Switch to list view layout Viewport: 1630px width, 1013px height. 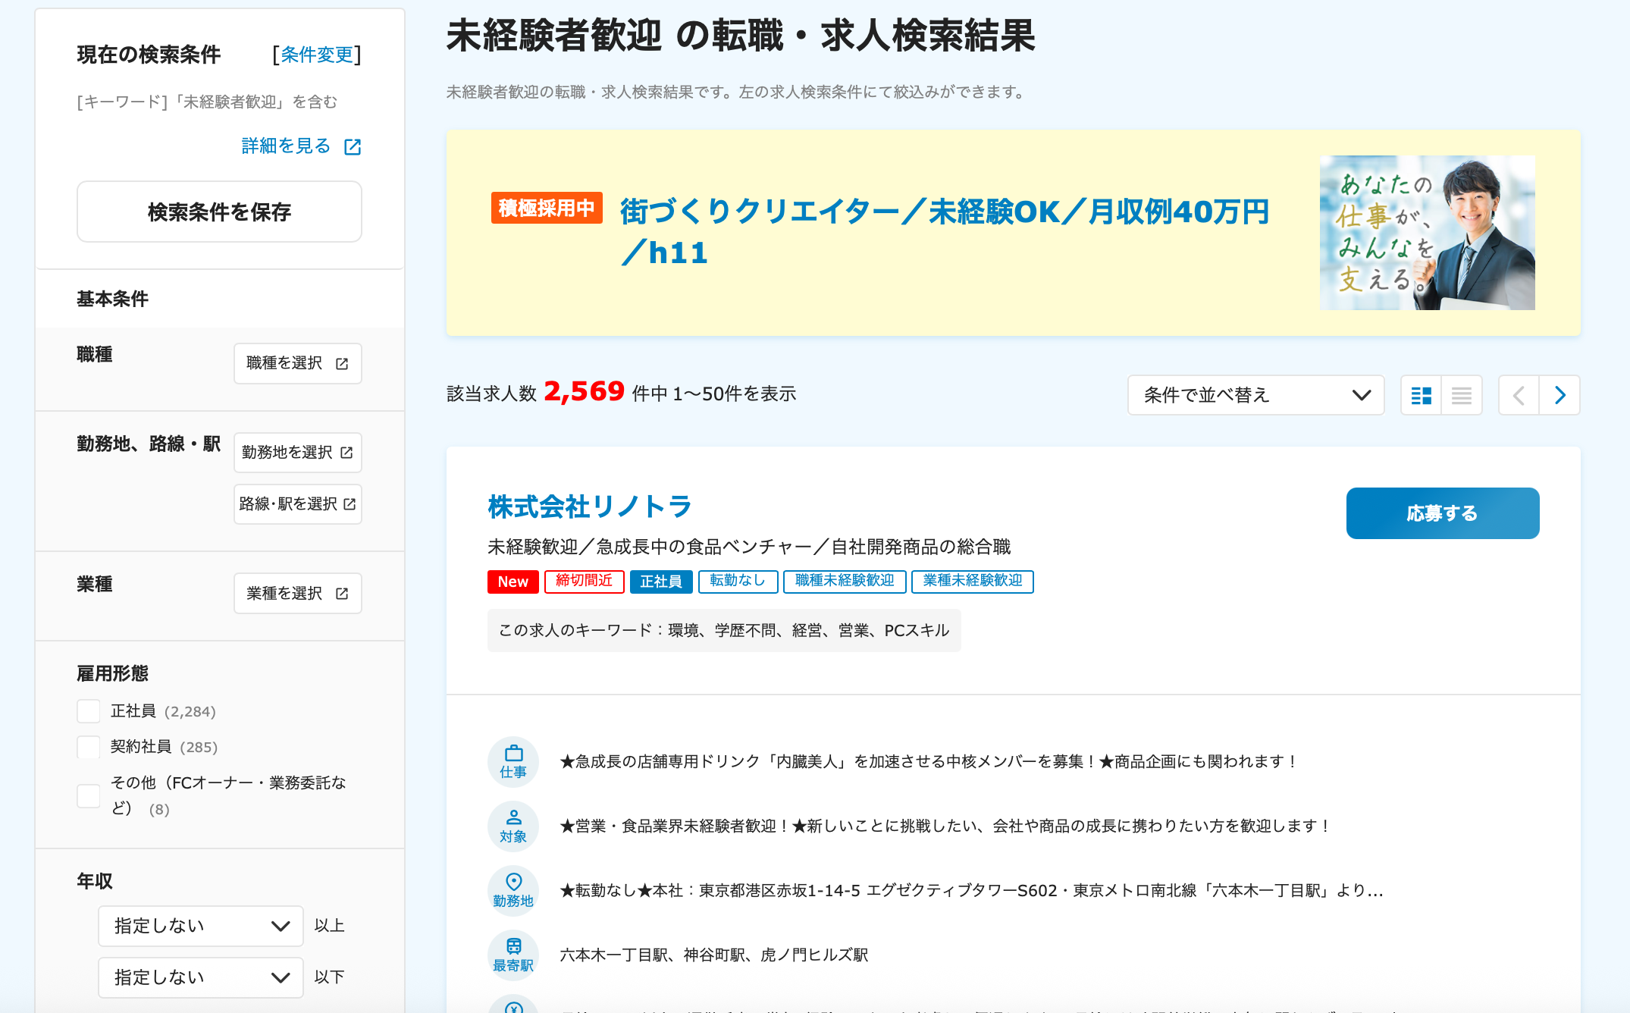click(1462, 395)
